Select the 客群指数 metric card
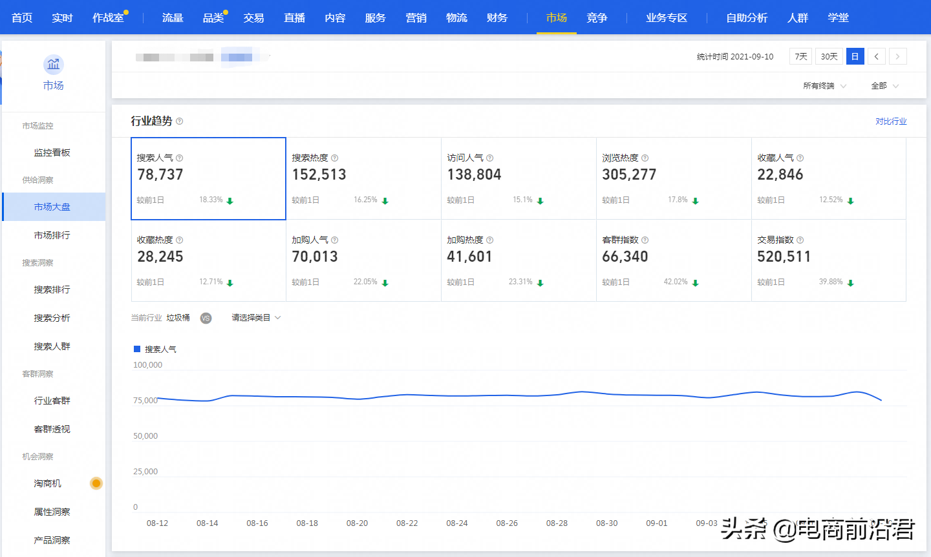The image size is (931, 557). tap(674, 260)
